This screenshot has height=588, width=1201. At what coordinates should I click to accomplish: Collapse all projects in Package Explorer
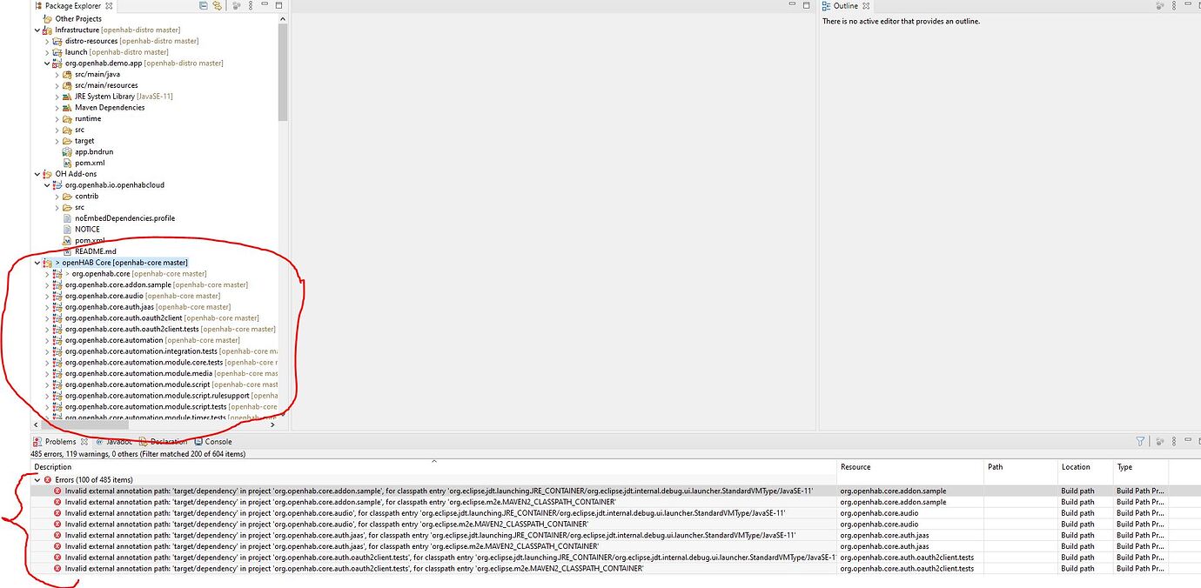[x=203, y=6]
